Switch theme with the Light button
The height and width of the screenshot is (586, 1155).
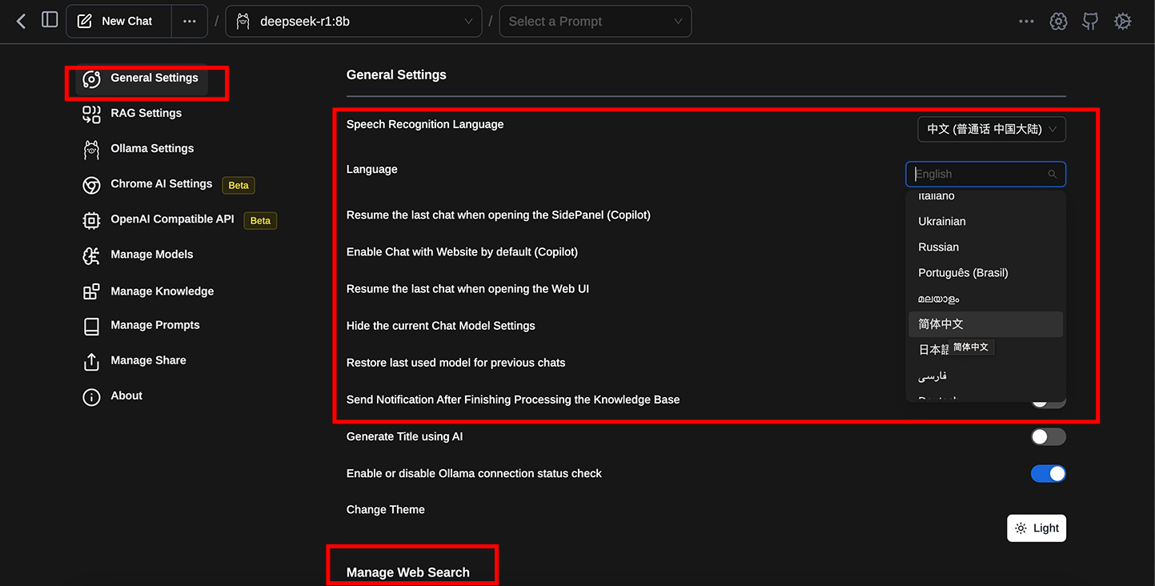(1037, 528)
